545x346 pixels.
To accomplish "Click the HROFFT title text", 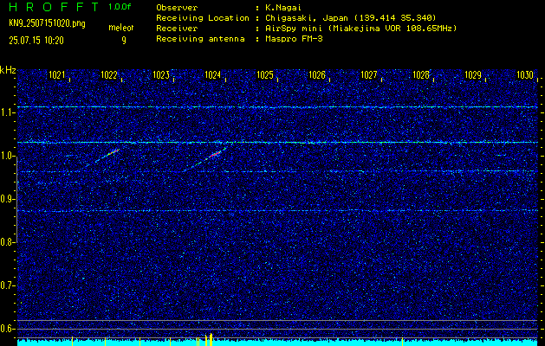I will pos(55,7).
